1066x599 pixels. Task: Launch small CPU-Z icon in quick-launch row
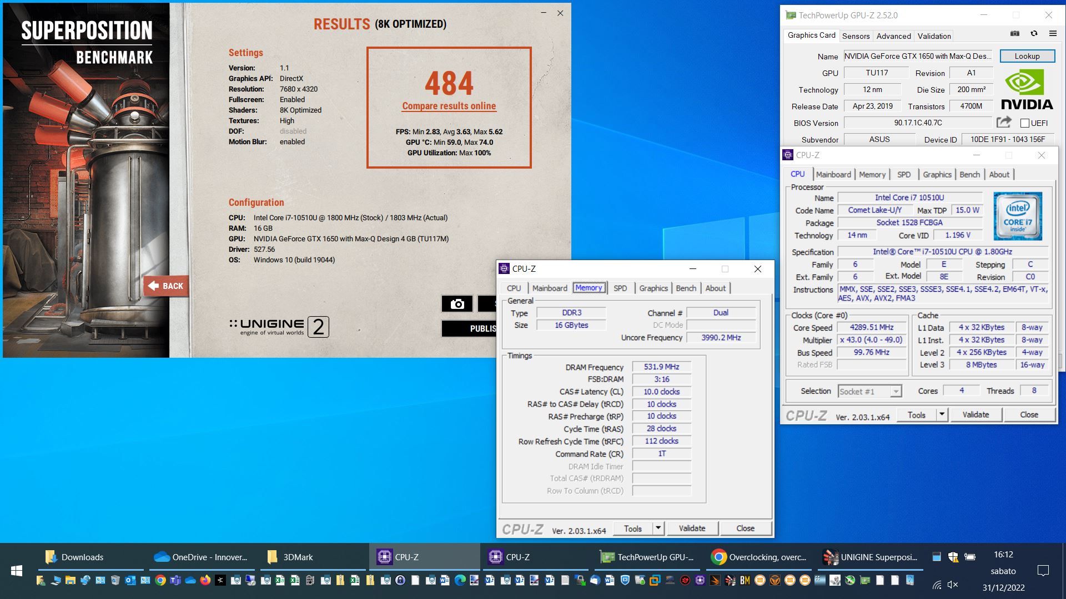click(700, 581)
